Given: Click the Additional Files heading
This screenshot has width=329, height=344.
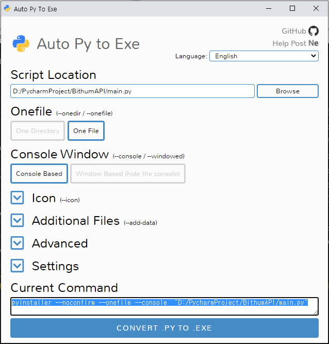Looking at the screenshot, I should (x=76, y=221).
